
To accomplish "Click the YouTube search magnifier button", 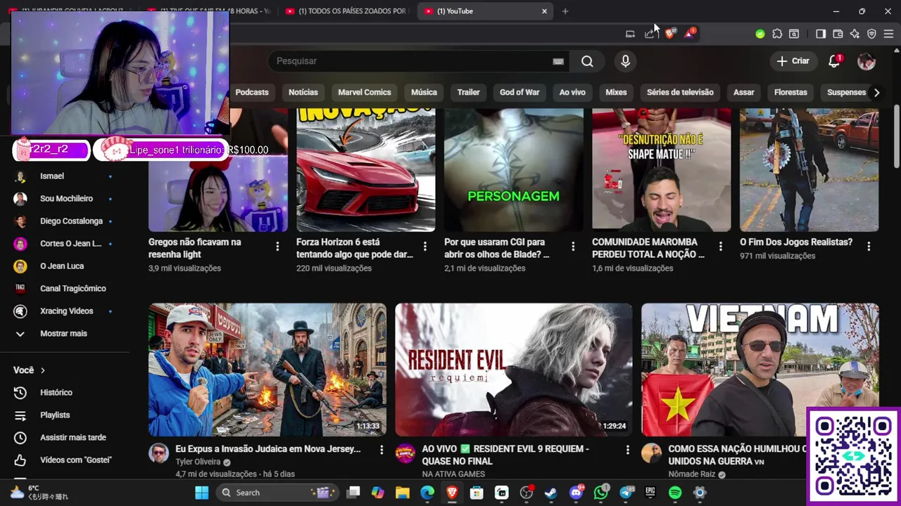I will (587, 61).
